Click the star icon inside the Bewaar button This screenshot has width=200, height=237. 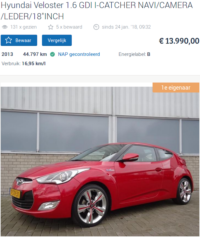click(x=8, y=40)
